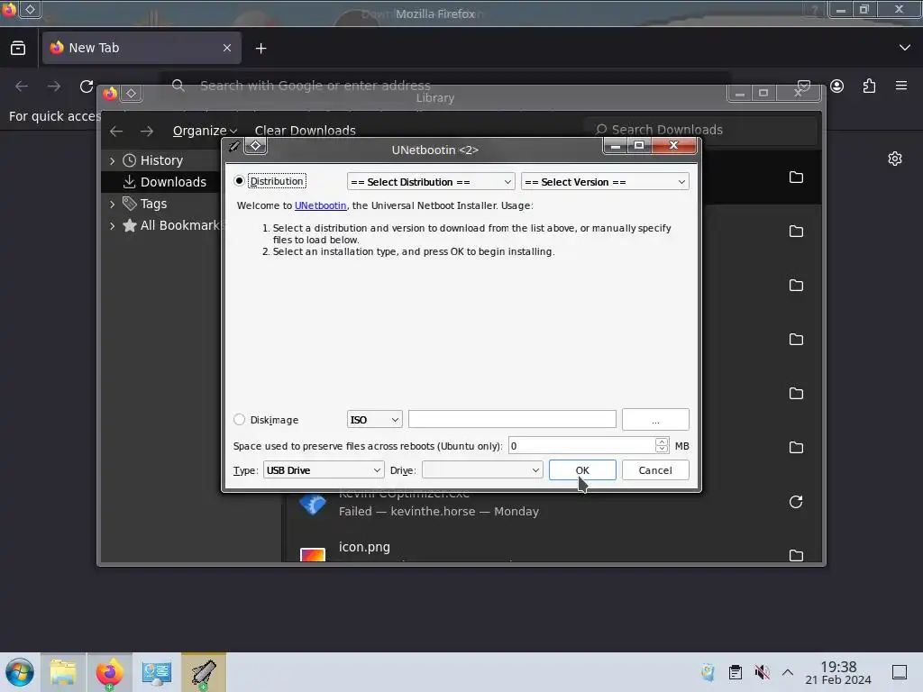Image resolution: width=923 pixels, height=692 pixels.
Task: Open the Organize menu in Library
Action: (205, 131)
